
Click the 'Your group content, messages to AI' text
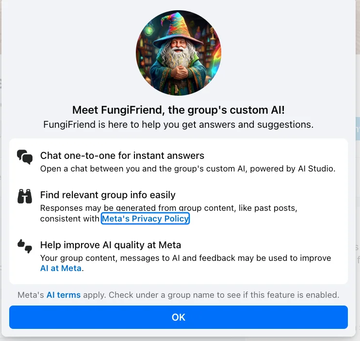185,258
